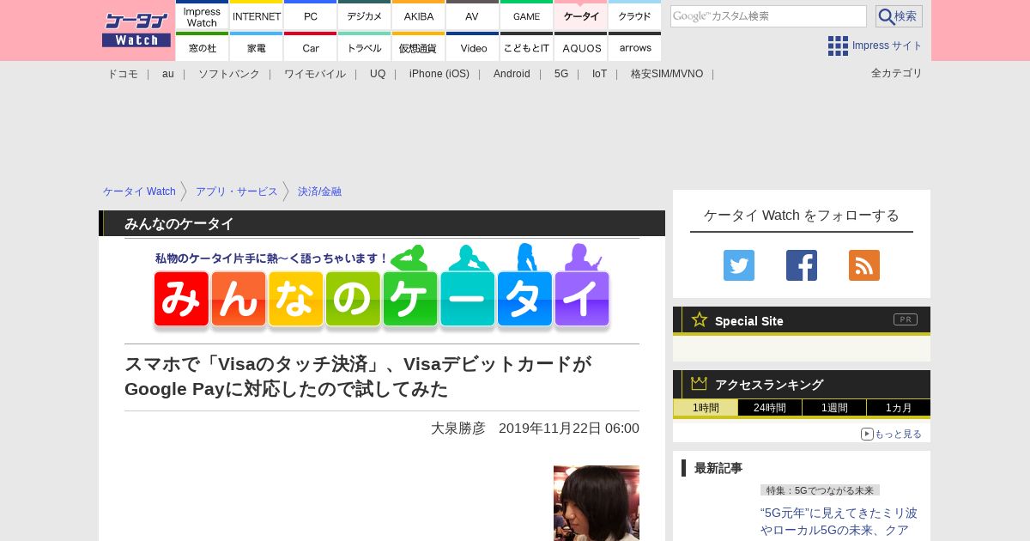1030x541 pixels.
Task: Open the GAME Watch tab
Action: [527, 15]
